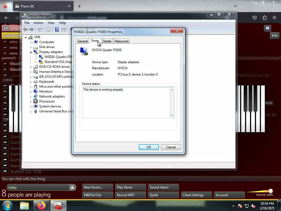Click the Show/Hide console tree toolbar icon
281x211 pixels.
pos(40,30)
